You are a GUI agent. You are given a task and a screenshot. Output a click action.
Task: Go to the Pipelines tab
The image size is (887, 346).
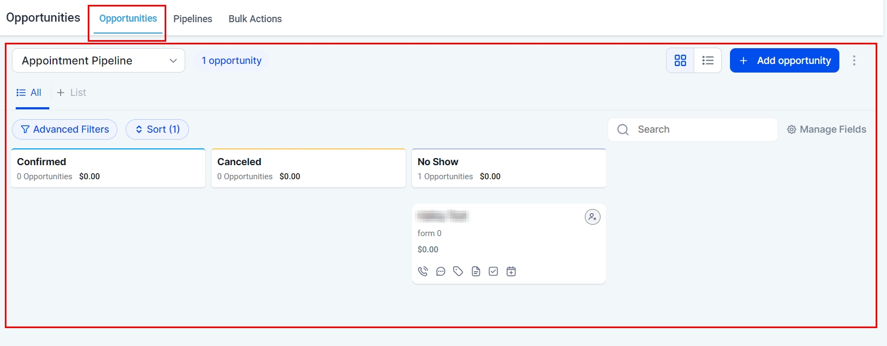pos(193,19)
